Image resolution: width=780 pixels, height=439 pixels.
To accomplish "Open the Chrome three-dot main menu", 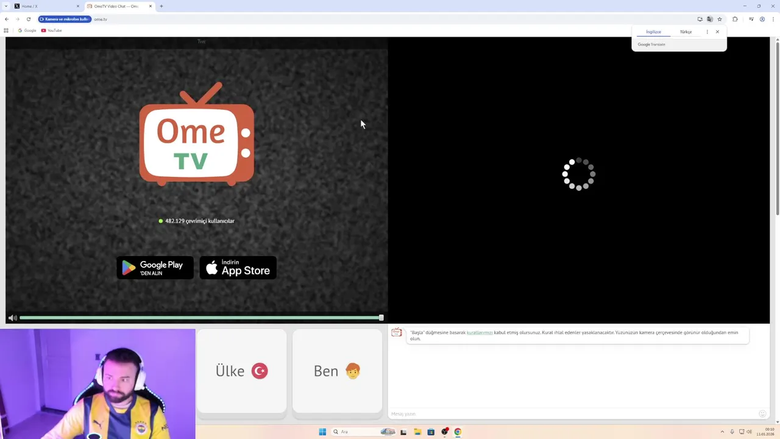I will (773, 19).
